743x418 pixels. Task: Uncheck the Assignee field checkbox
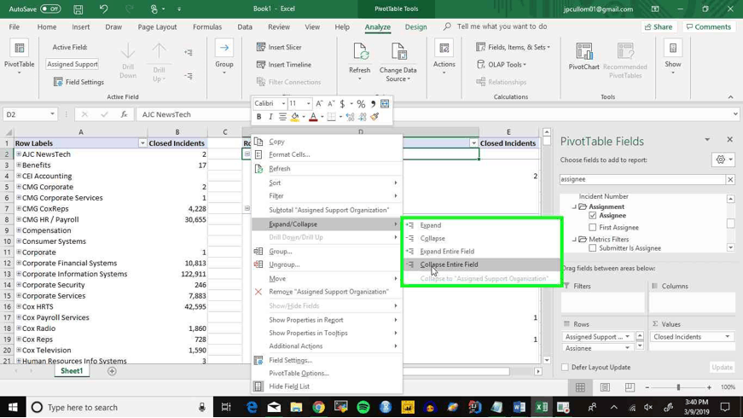(592, 216)
